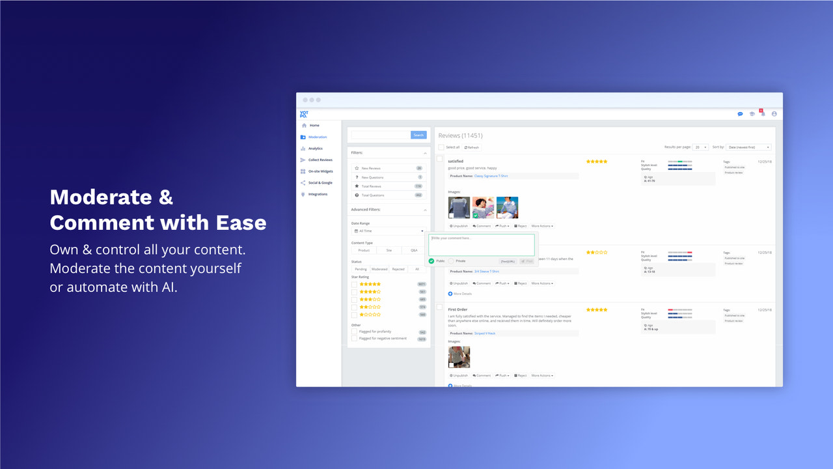Filter by New Questions
Viewport: 833px width, 469px height.
(x=389, y=177)
